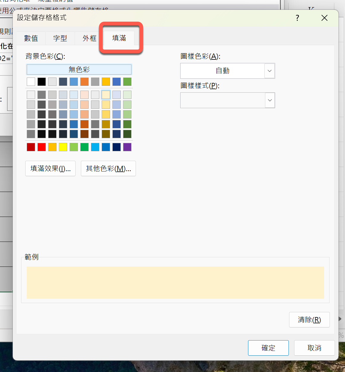
Task: Select the selected pale yellow tint swatch
Action: click(x=106, y=95)
